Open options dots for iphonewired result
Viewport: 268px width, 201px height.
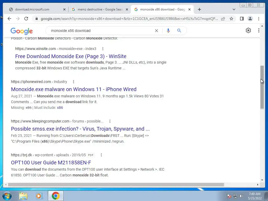(x=74, y=82)
